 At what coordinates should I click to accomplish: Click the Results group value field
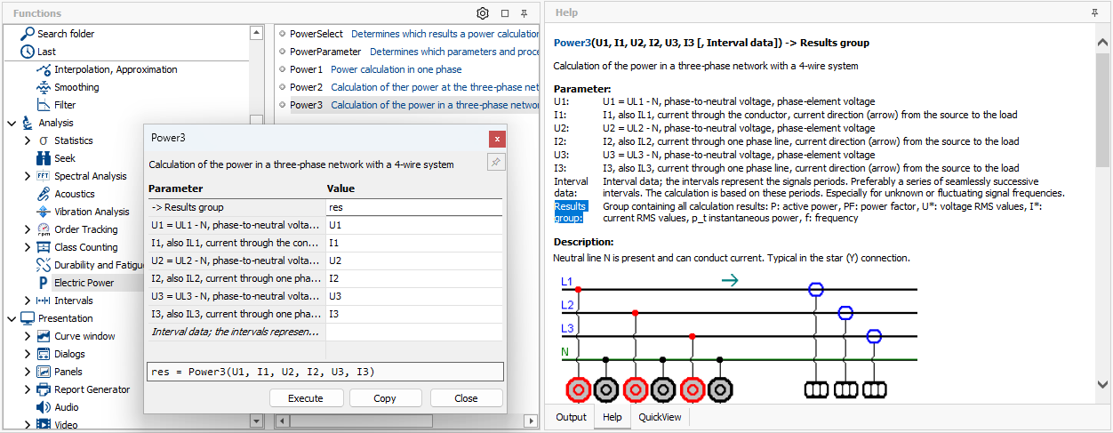pos(414,207)
